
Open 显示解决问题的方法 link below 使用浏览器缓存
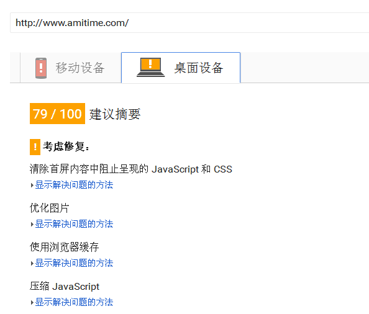74,263
